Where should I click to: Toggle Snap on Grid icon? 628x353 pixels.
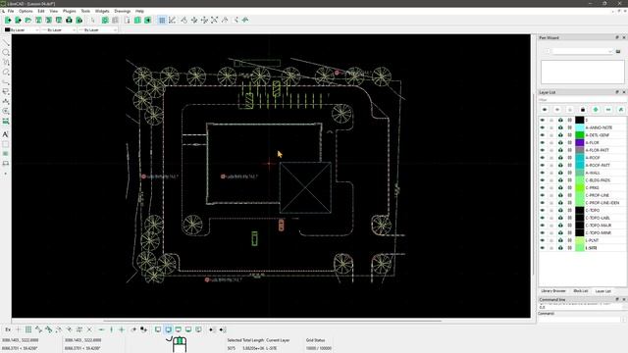pyautogui.click(x=28, y=329)
